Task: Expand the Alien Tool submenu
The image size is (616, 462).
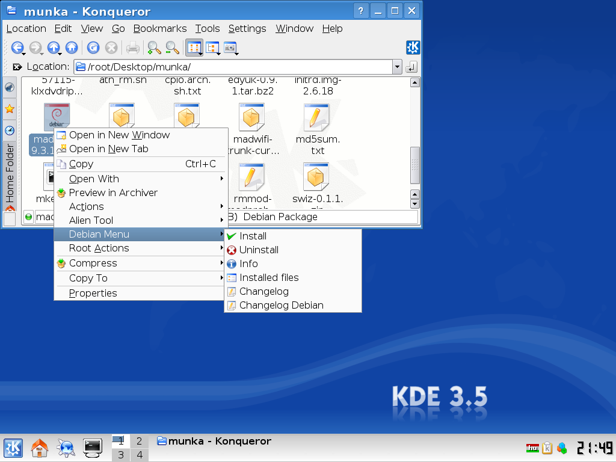Action: tap(140, 220)
